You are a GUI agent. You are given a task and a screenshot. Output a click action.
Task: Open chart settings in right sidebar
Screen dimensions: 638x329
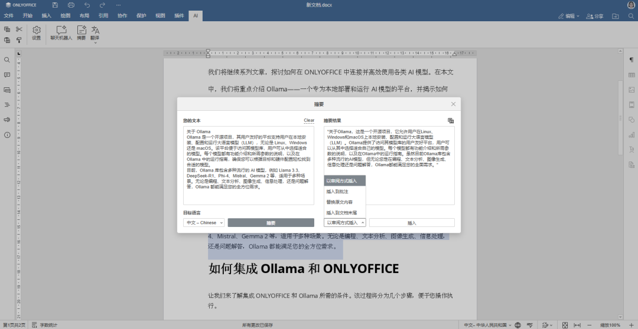[x=632, y=134]
